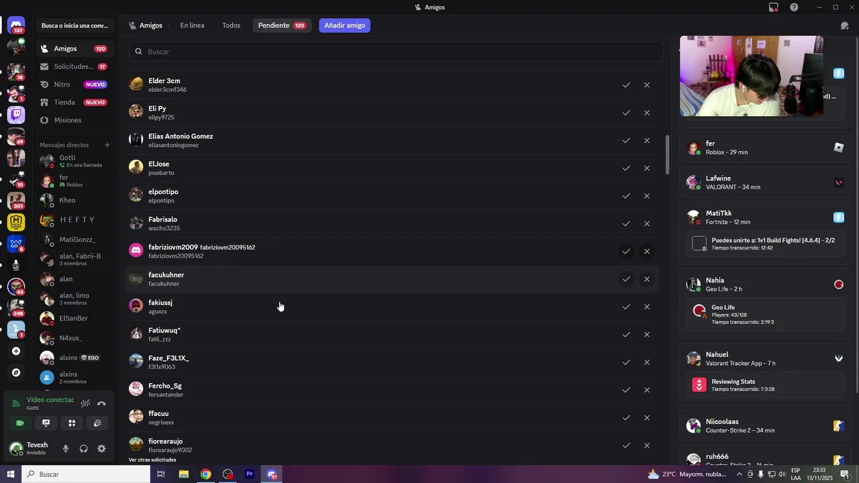Switch to the En línea tab
The image size is (859, 483).
click(192, 25)
